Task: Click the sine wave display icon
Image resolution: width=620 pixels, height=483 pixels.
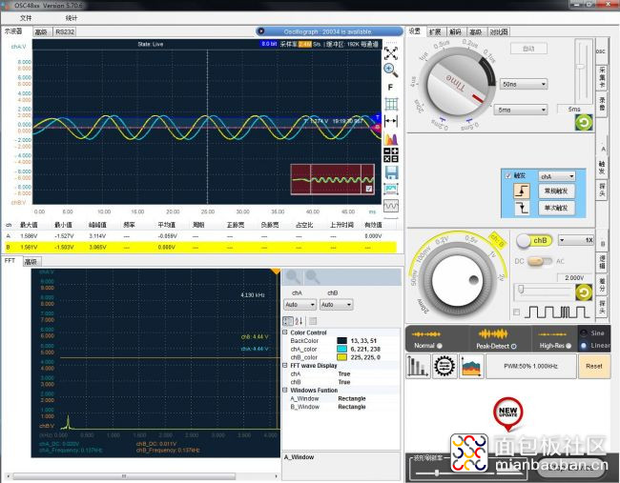Action: tap(391, 206)
